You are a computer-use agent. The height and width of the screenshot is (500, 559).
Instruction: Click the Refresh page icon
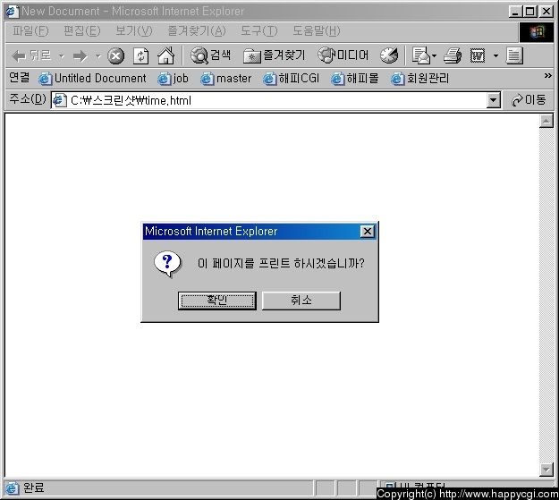(x=140, y=56)
